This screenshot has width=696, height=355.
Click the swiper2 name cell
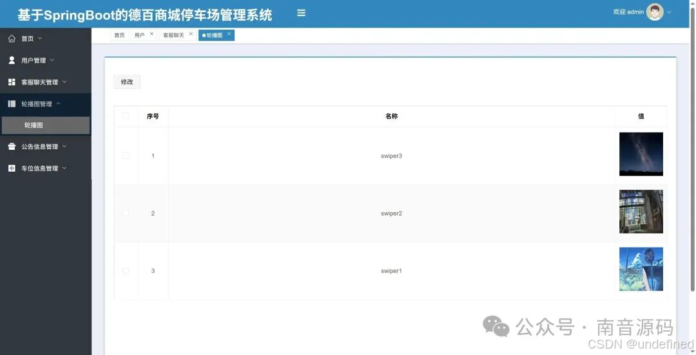click(392, 213)
